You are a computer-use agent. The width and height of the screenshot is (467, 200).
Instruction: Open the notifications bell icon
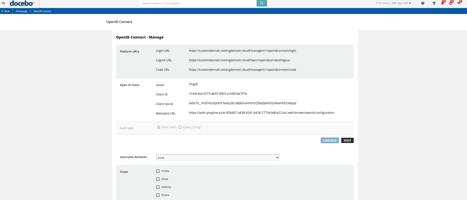point(443,3)
